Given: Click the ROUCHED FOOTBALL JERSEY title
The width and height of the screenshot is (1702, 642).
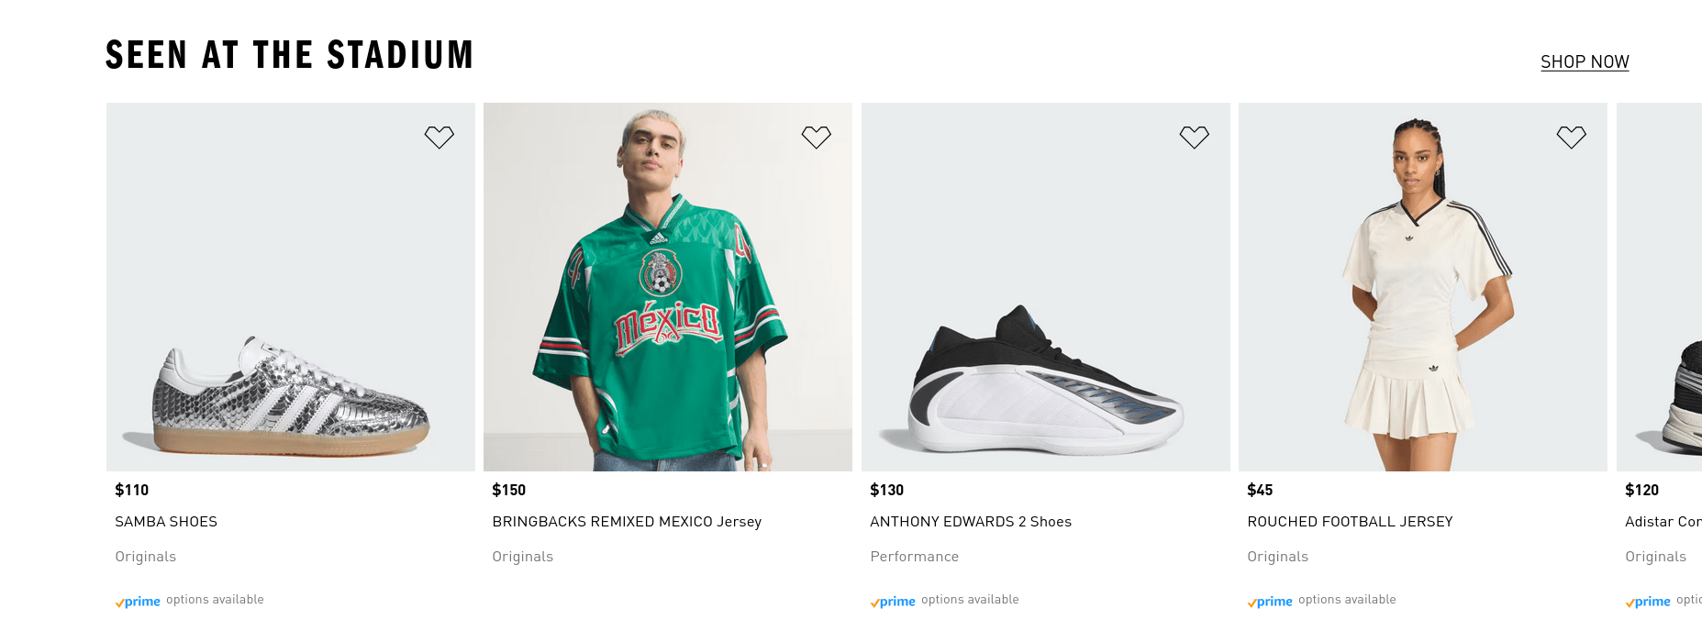Looking at the screenshot, I should pos(1350,522).
